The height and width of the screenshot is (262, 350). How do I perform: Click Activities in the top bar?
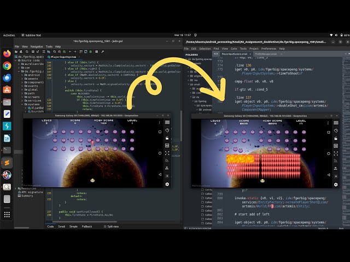tap(9, 35)
